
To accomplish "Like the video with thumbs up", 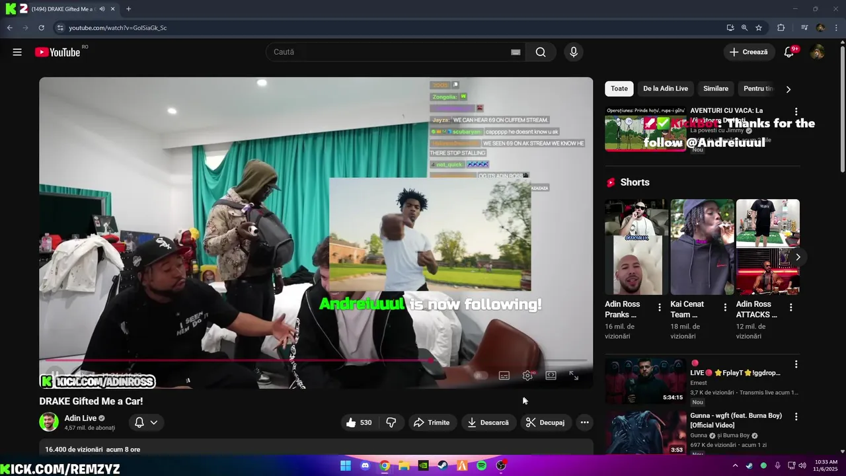I will coord(360,422).
